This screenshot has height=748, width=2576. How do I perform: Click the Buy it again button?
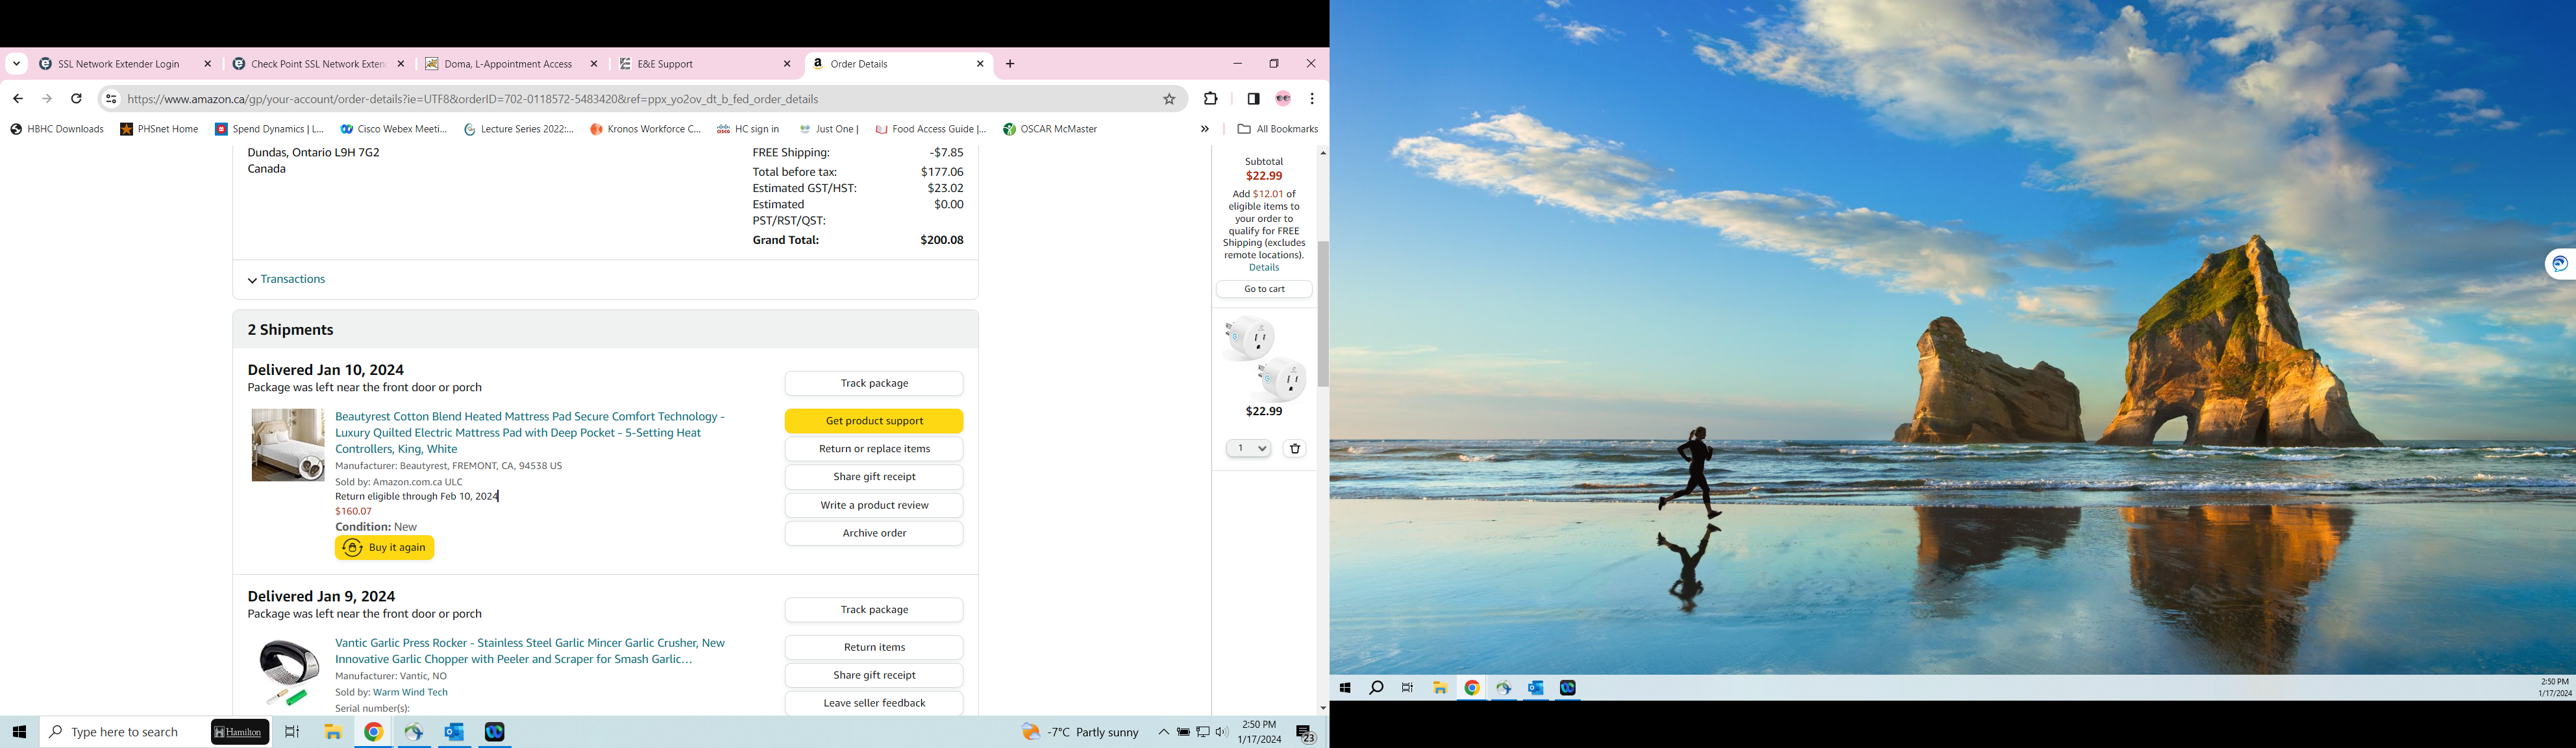385,548
